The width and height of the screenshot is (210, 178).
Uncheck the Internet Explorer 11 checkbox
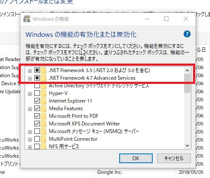tap(37, 101)
